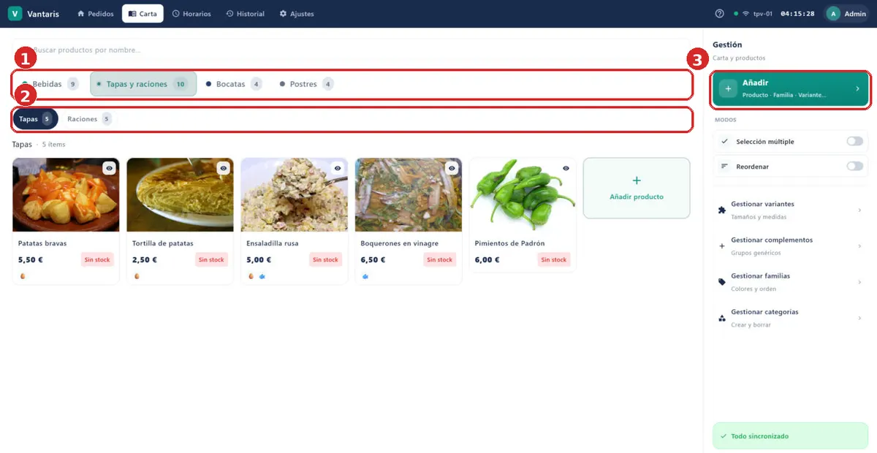Expand the Gestionar variantes chevron
The width and height of the screenshot is (877, 453).
pos(859,210)
